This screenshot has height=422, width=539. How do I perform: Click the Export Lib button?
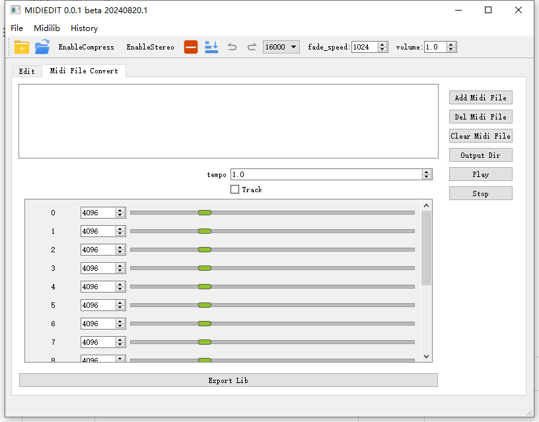coord(229,380)
